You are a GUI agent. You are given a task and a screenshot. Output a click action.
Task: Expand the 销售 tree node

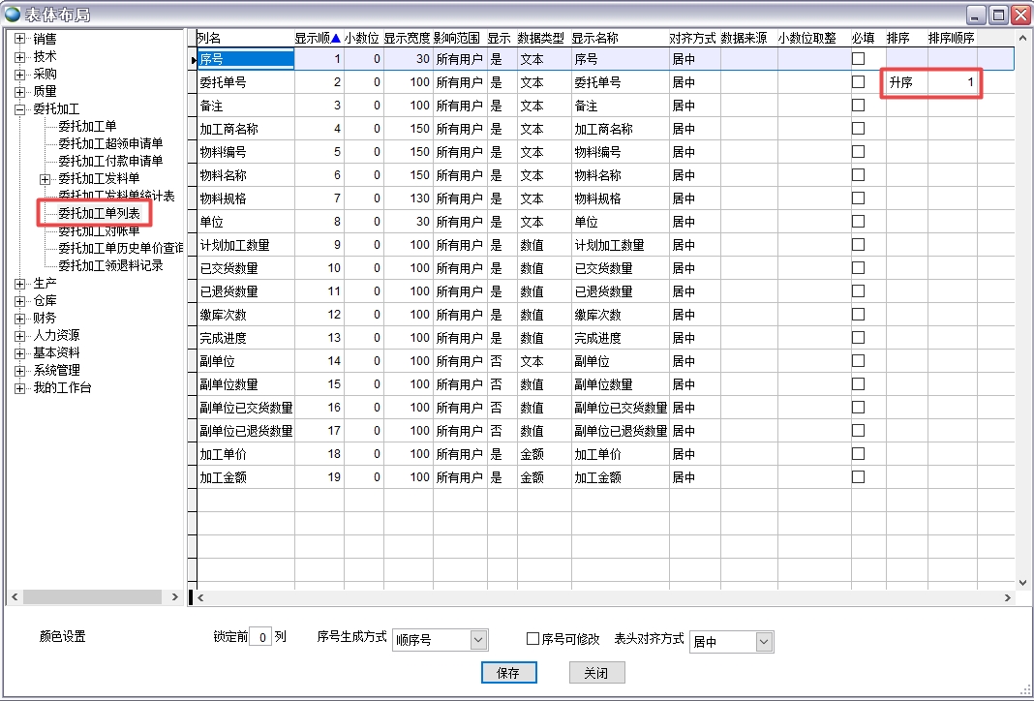tap(19, 39)
